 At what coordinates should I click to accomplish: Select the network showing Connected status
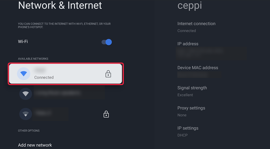[66, 74]
